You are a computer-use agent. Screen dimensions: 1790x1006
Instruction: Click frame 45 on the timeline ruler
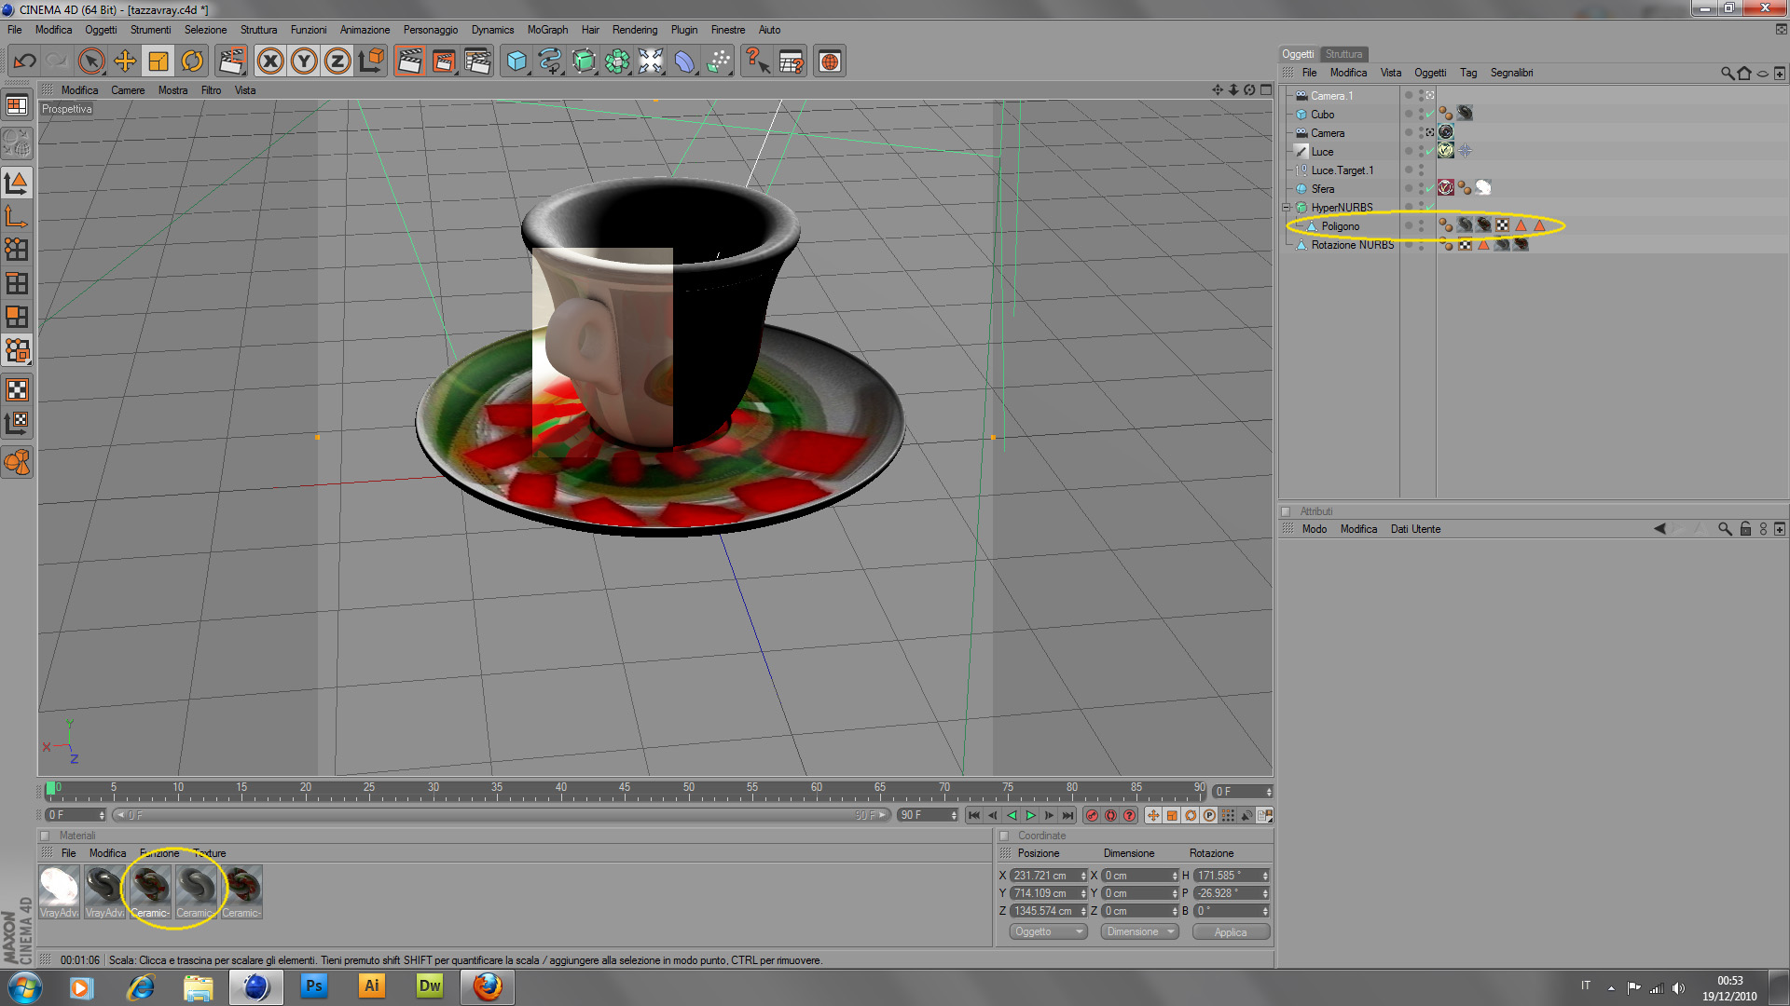pyautogui.click(x=625, y=792)
